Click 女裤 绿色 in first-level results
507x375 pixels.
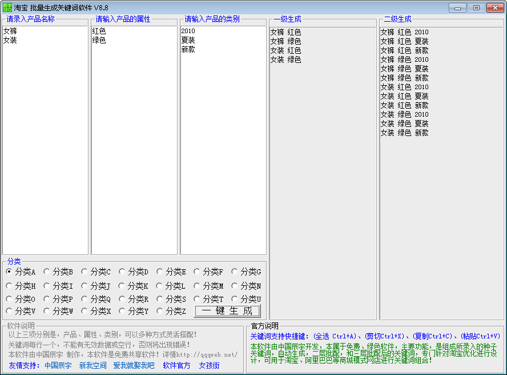pos(286,41)
